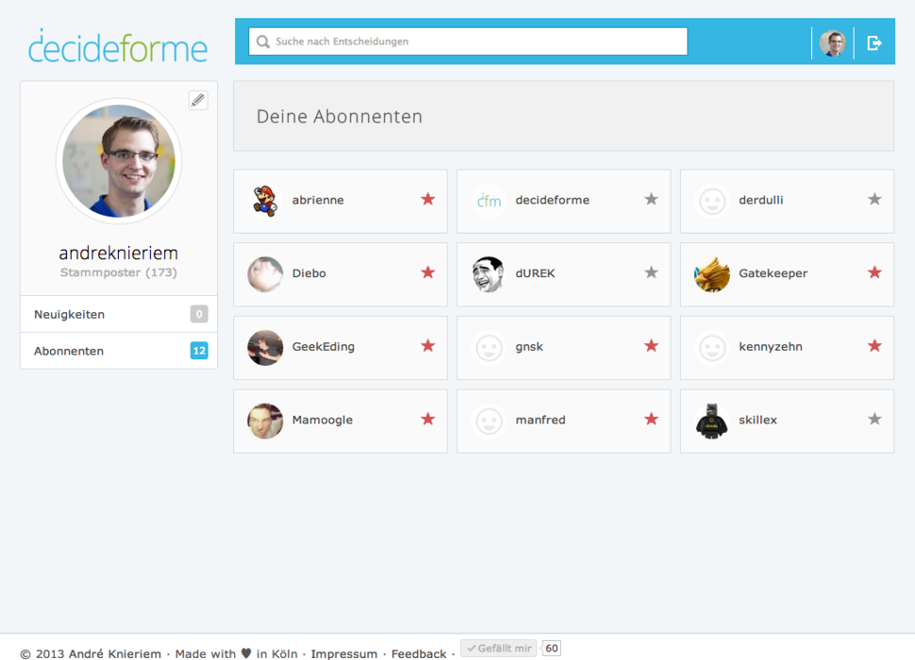Open Mamoogle's subscriber profile name
This screenshot has width=915, height=660.
coord(323,421)
